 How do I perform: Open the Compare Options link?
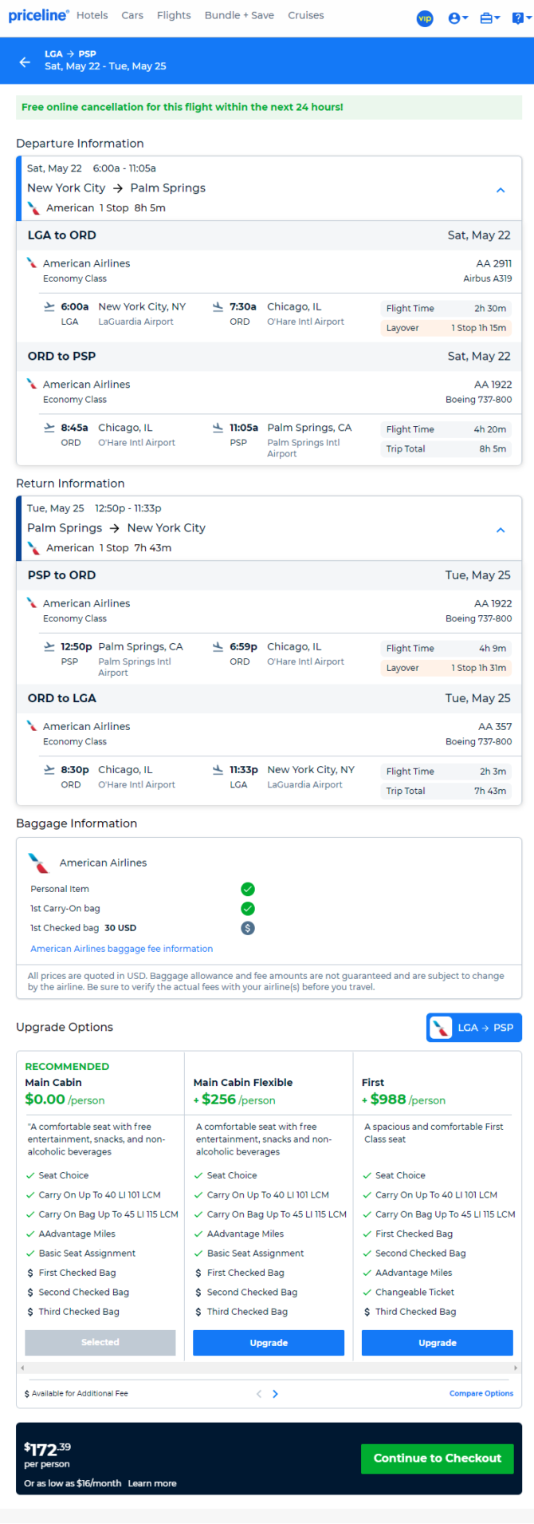point(481,1393)
